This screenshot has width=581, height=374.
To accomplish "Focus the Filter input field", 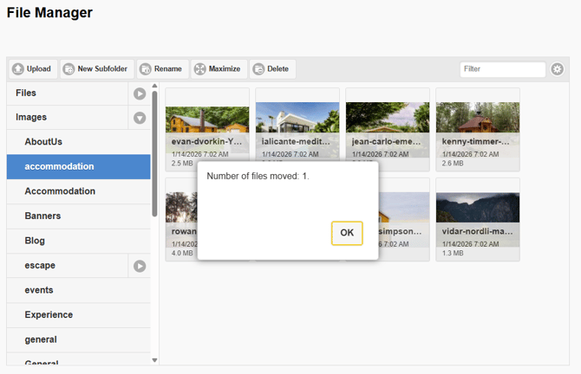I will pyautogui.click(x=503, y=69).
